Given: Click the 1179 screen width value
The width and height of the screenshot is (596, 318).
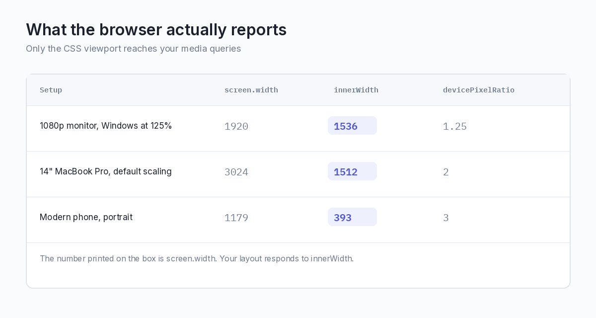Looking at the screenshot, I should click(x=236, y=218).
